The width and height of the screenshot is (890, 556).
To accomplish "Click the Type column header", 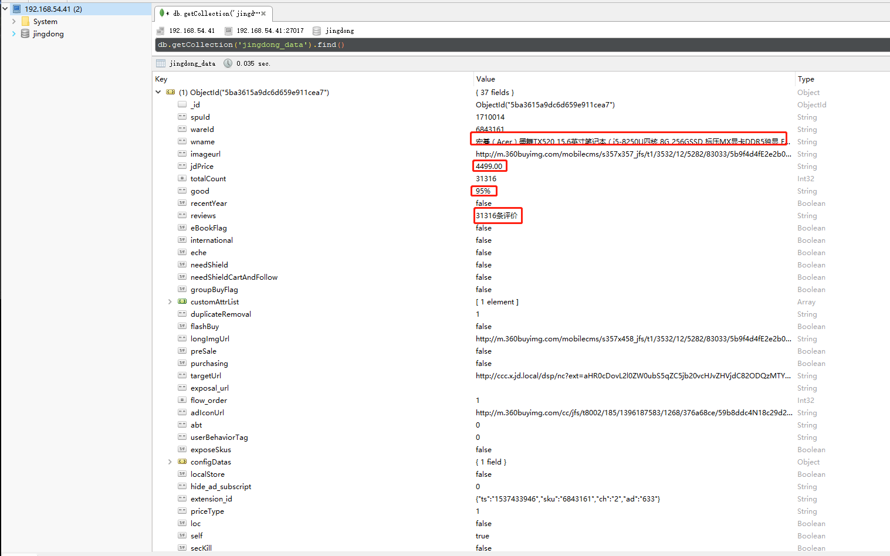I will 806,79.
